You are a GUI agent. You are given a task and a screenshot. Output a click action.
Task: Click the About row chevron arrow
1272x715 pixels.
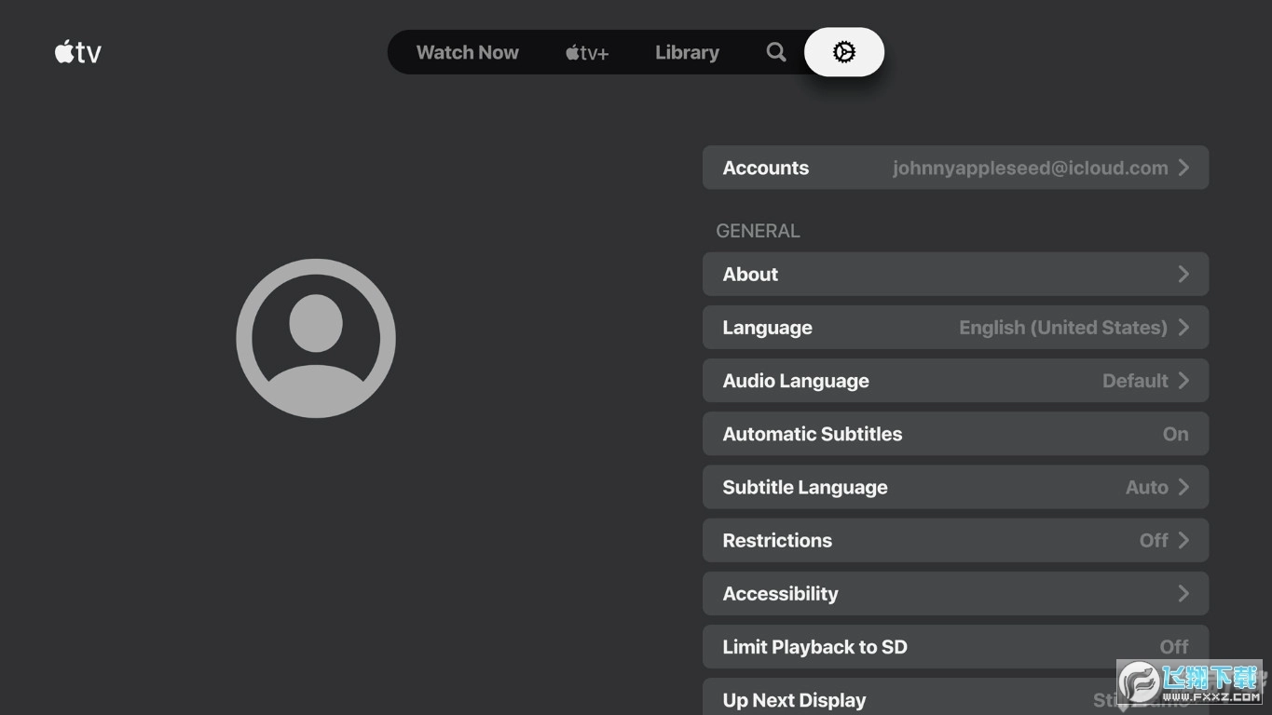tap(1183, 274)
